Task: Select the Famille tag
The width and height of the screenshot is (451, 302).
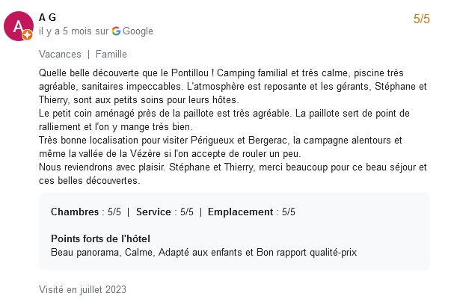Action: (x=111, y=54)
